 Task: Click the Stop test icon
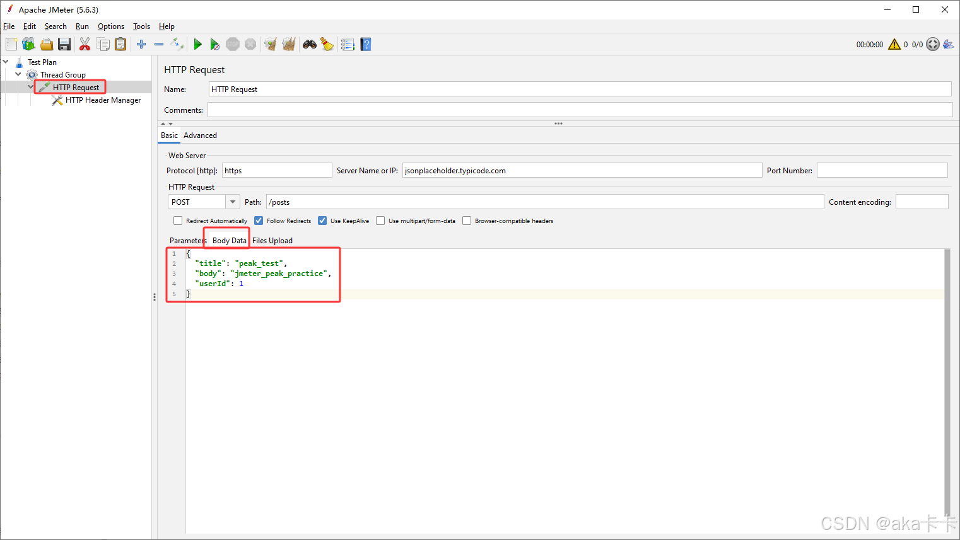click(233, 44)
